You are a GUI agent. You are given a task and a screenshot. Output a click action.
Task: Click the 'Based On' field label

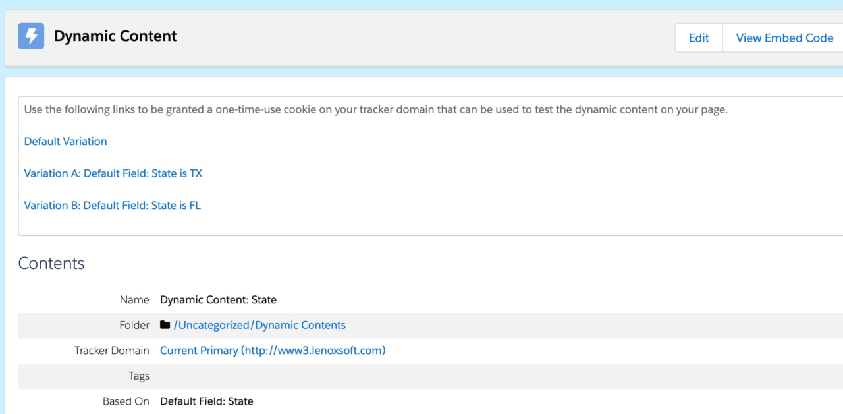coord(126,401)
